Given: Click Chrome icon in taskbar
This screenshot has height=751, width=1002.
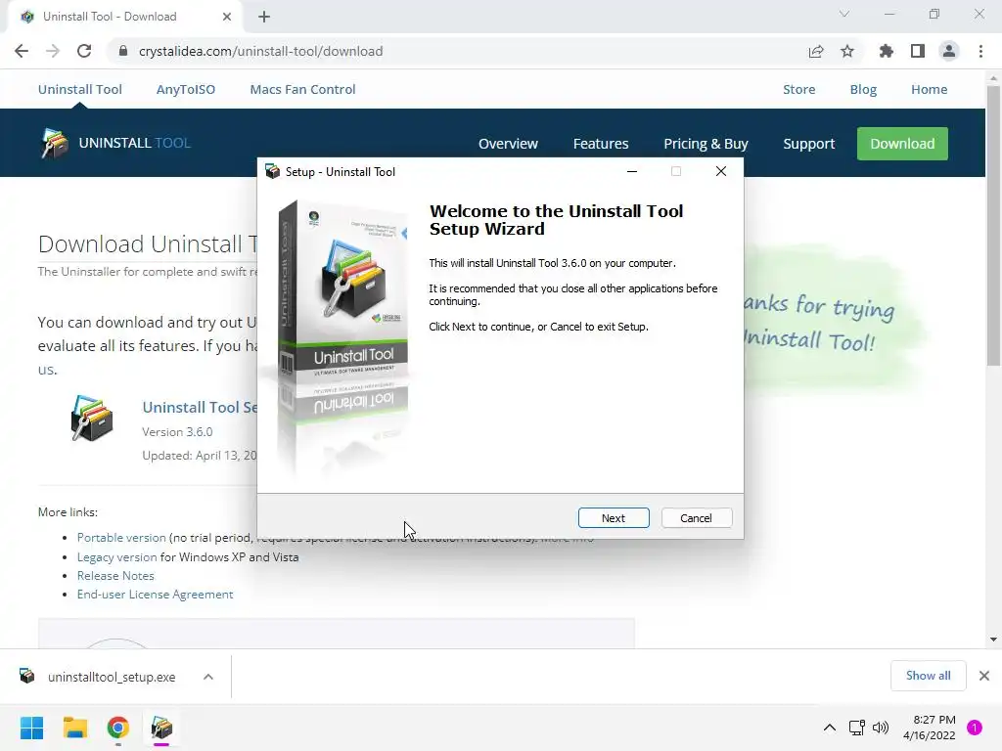Looking at the screenshot, I should pyautogui.click(x=118, y=728).
